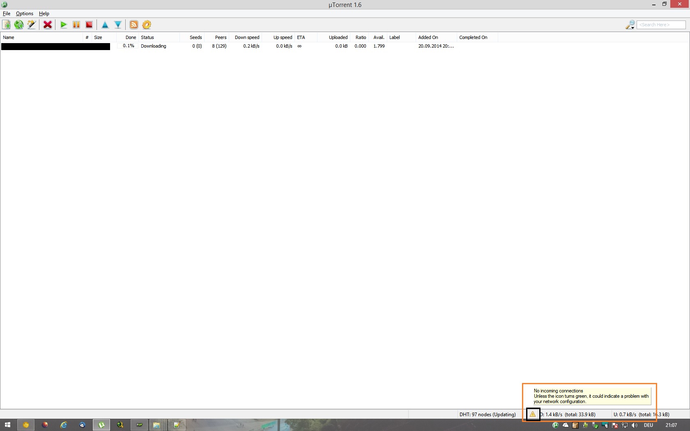Sort by Label column header
The width and height of the screenshot is (690, 431).
401,37
